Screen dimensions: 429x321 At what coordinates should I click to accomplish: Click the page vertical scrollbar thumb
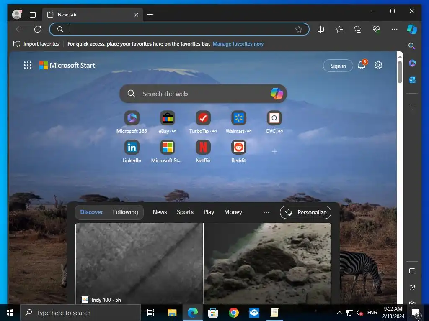pyautogui.click(x=400, y=72)
